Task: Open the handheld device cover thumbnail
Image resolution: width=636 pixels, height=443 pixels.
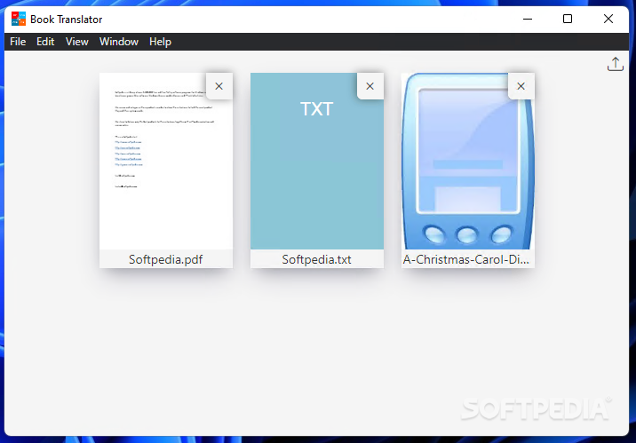Action: 467,162
